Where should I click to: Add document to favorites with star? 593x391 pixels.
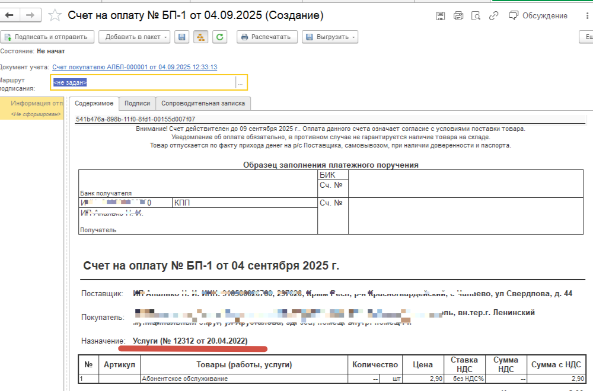point(55,15)
